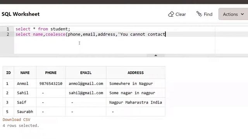The height and width of the screenshot is (139, 248).
Task: Click the SQL Worksheet title
Action: 21,14
